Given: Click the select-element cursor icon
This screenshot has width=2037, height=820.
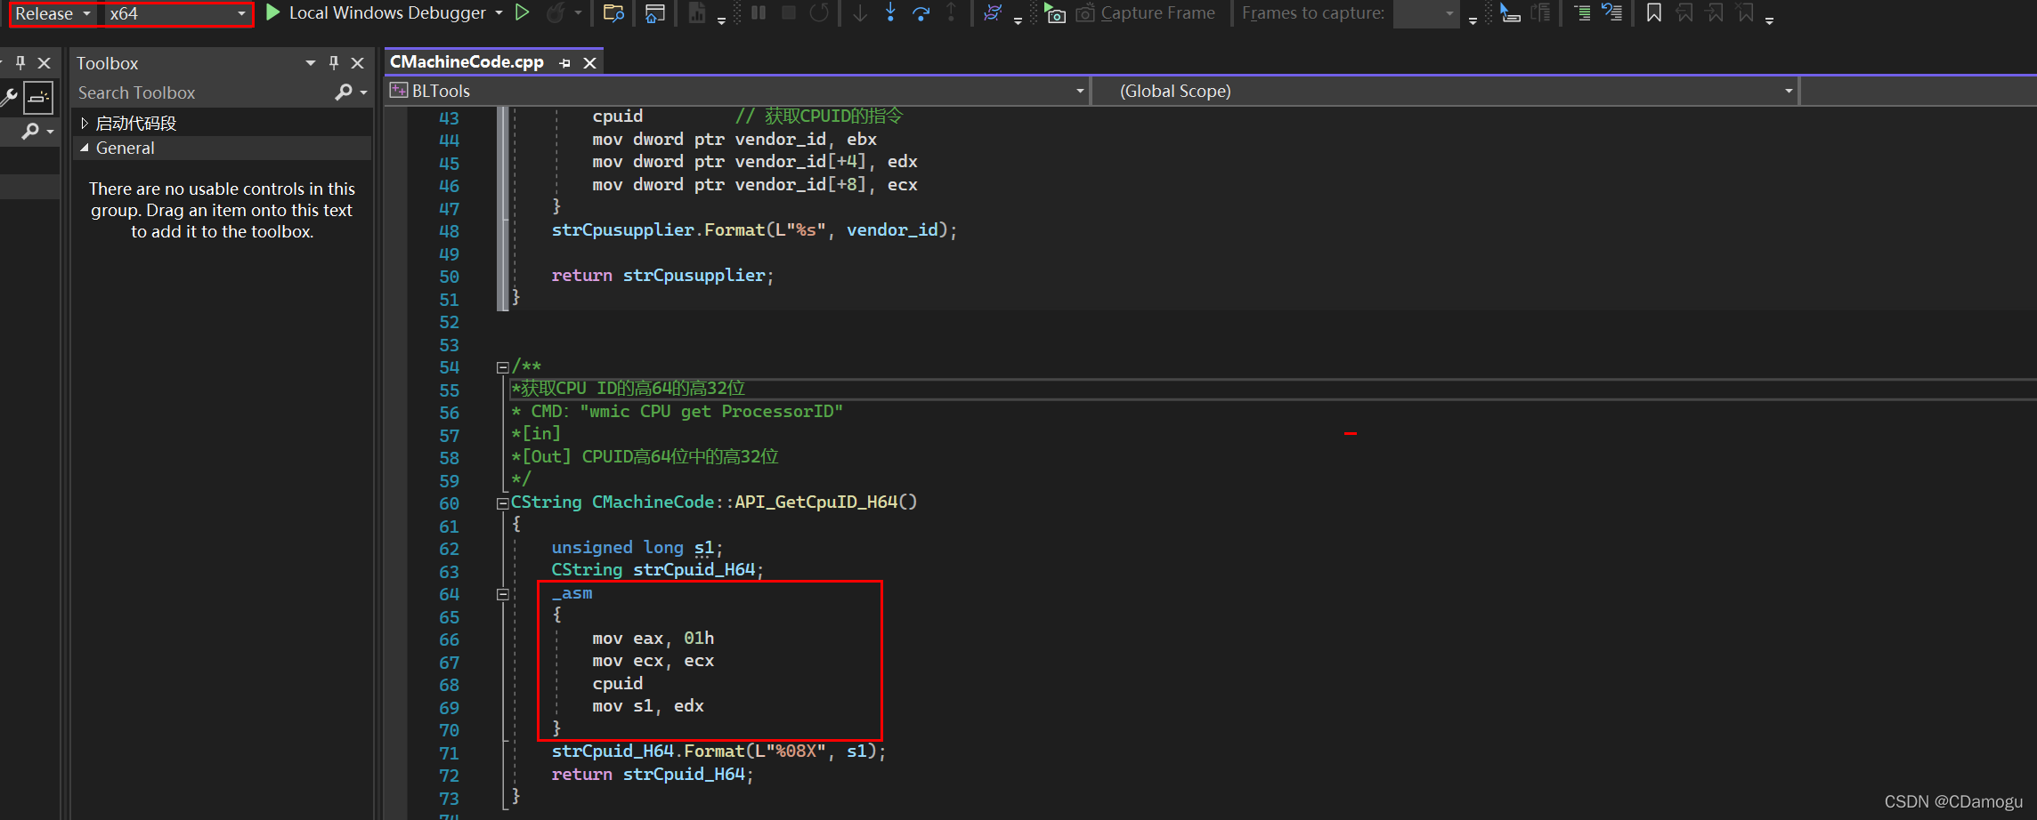Looking at the screenshot, I should pos(1510,12).
